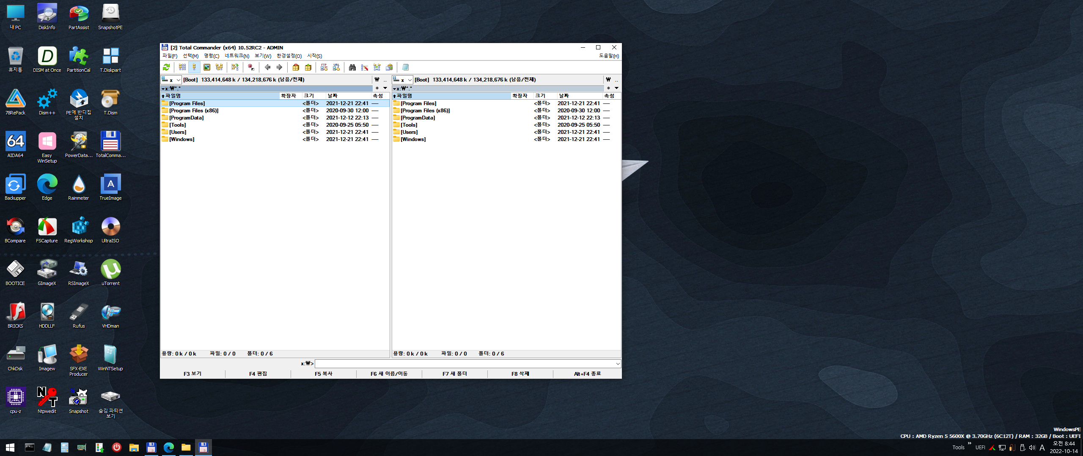Click the F3 보기 view button
Viewport: 1083px width, 456px height.
[x=192, y=374]
